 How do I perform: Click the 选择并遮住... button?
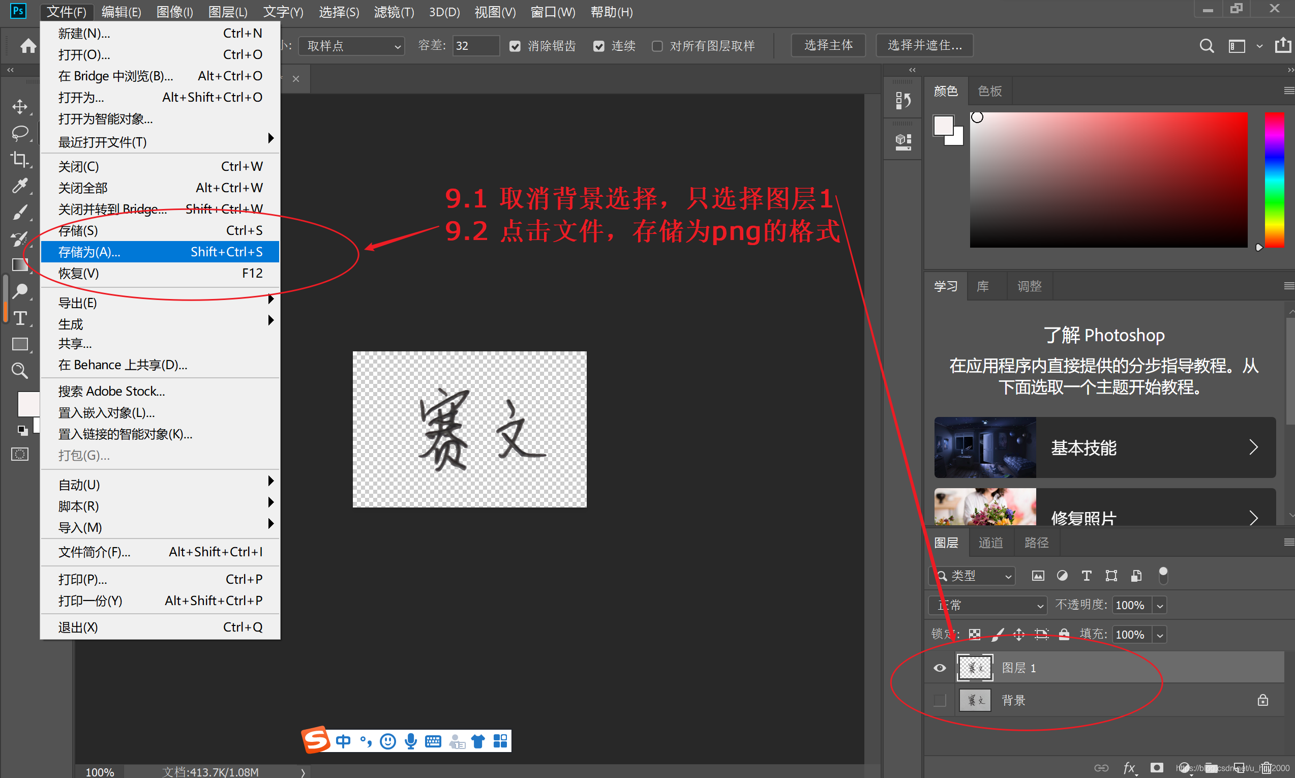(x=924, y=46)
